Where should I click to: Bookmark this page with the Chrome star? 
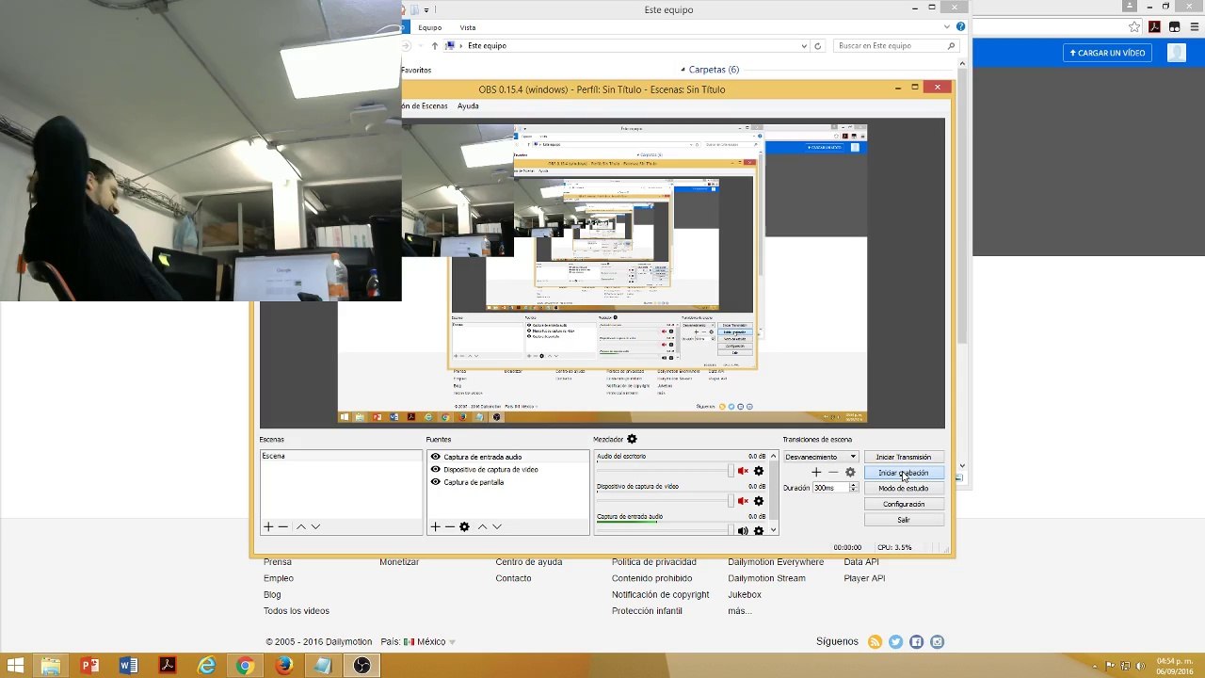pyautogui.click(x=1134, y=26)
